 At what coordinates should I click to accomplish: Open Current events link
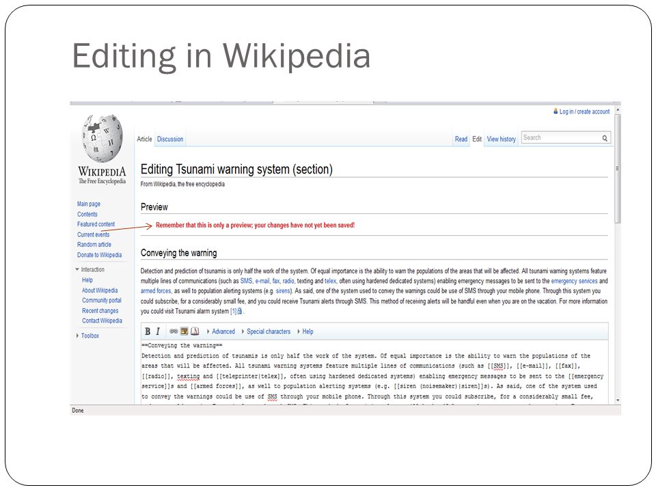(x=94, y=234)
